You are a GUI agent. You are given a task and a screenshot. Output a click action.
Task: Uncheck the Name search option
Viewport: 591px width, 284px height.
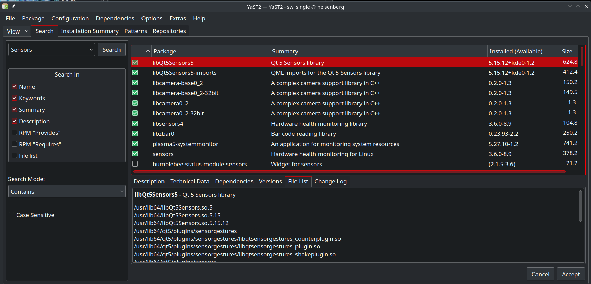coord(14,86)
